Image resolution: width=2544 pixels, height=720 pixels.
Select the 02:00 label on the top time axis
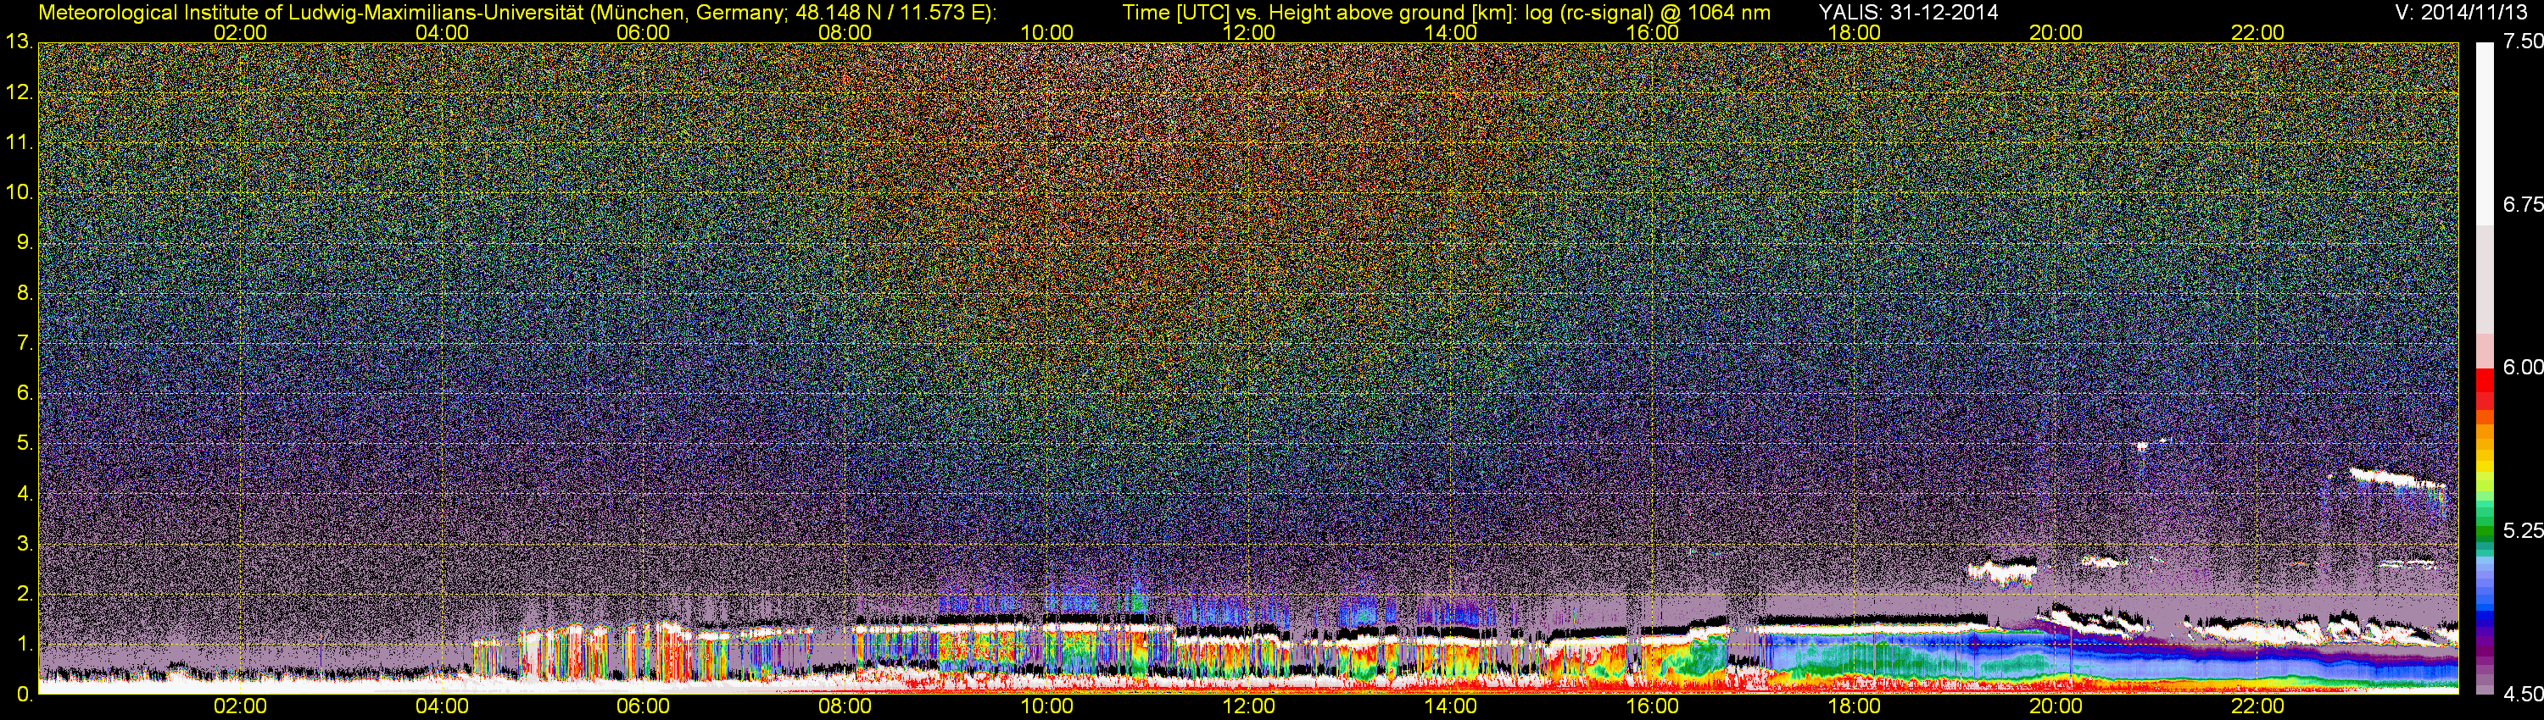240,32
